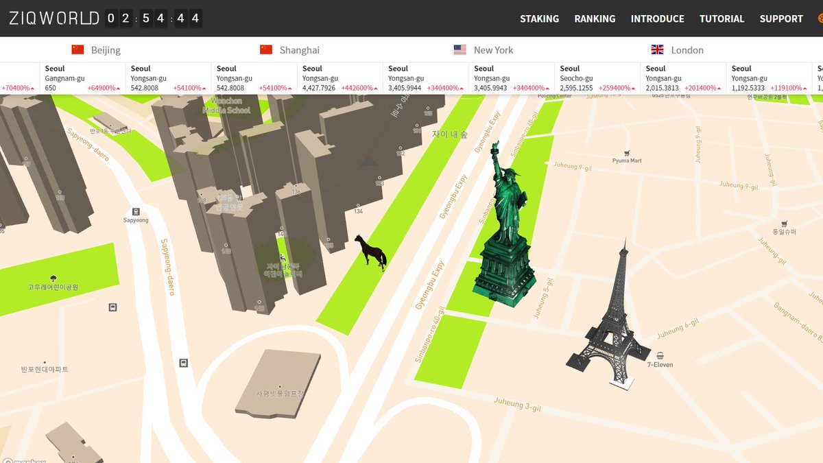Click the 7-Eleven text label
This screenshot has width=823, height=463.
pyautogui.click(x=659, y=365)
